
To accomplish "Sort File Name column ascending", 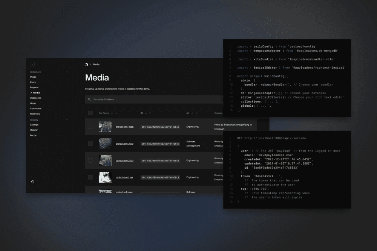I will (112, 113).
